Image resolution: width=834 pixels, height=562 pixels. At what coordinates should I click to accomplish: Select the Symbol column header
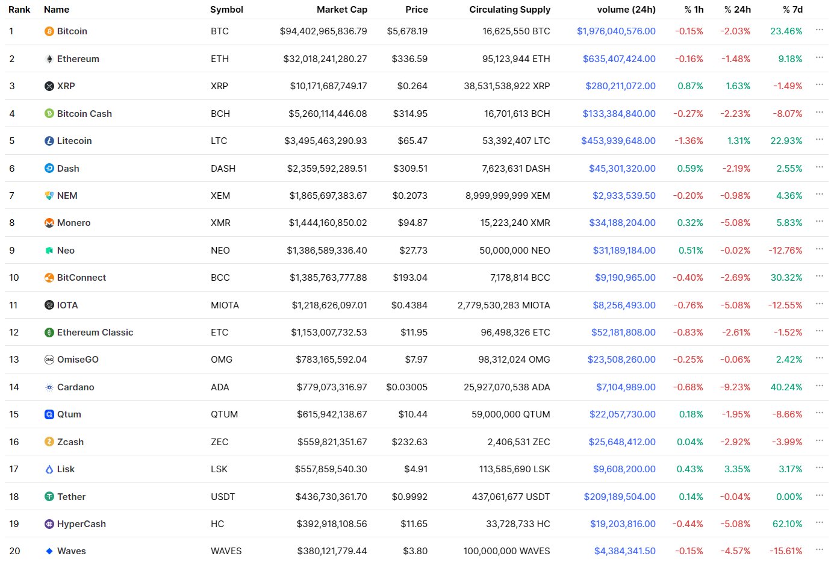[226, 10]
